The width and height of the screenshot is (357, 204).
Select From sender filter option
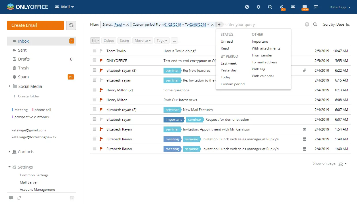click(262, 55)
